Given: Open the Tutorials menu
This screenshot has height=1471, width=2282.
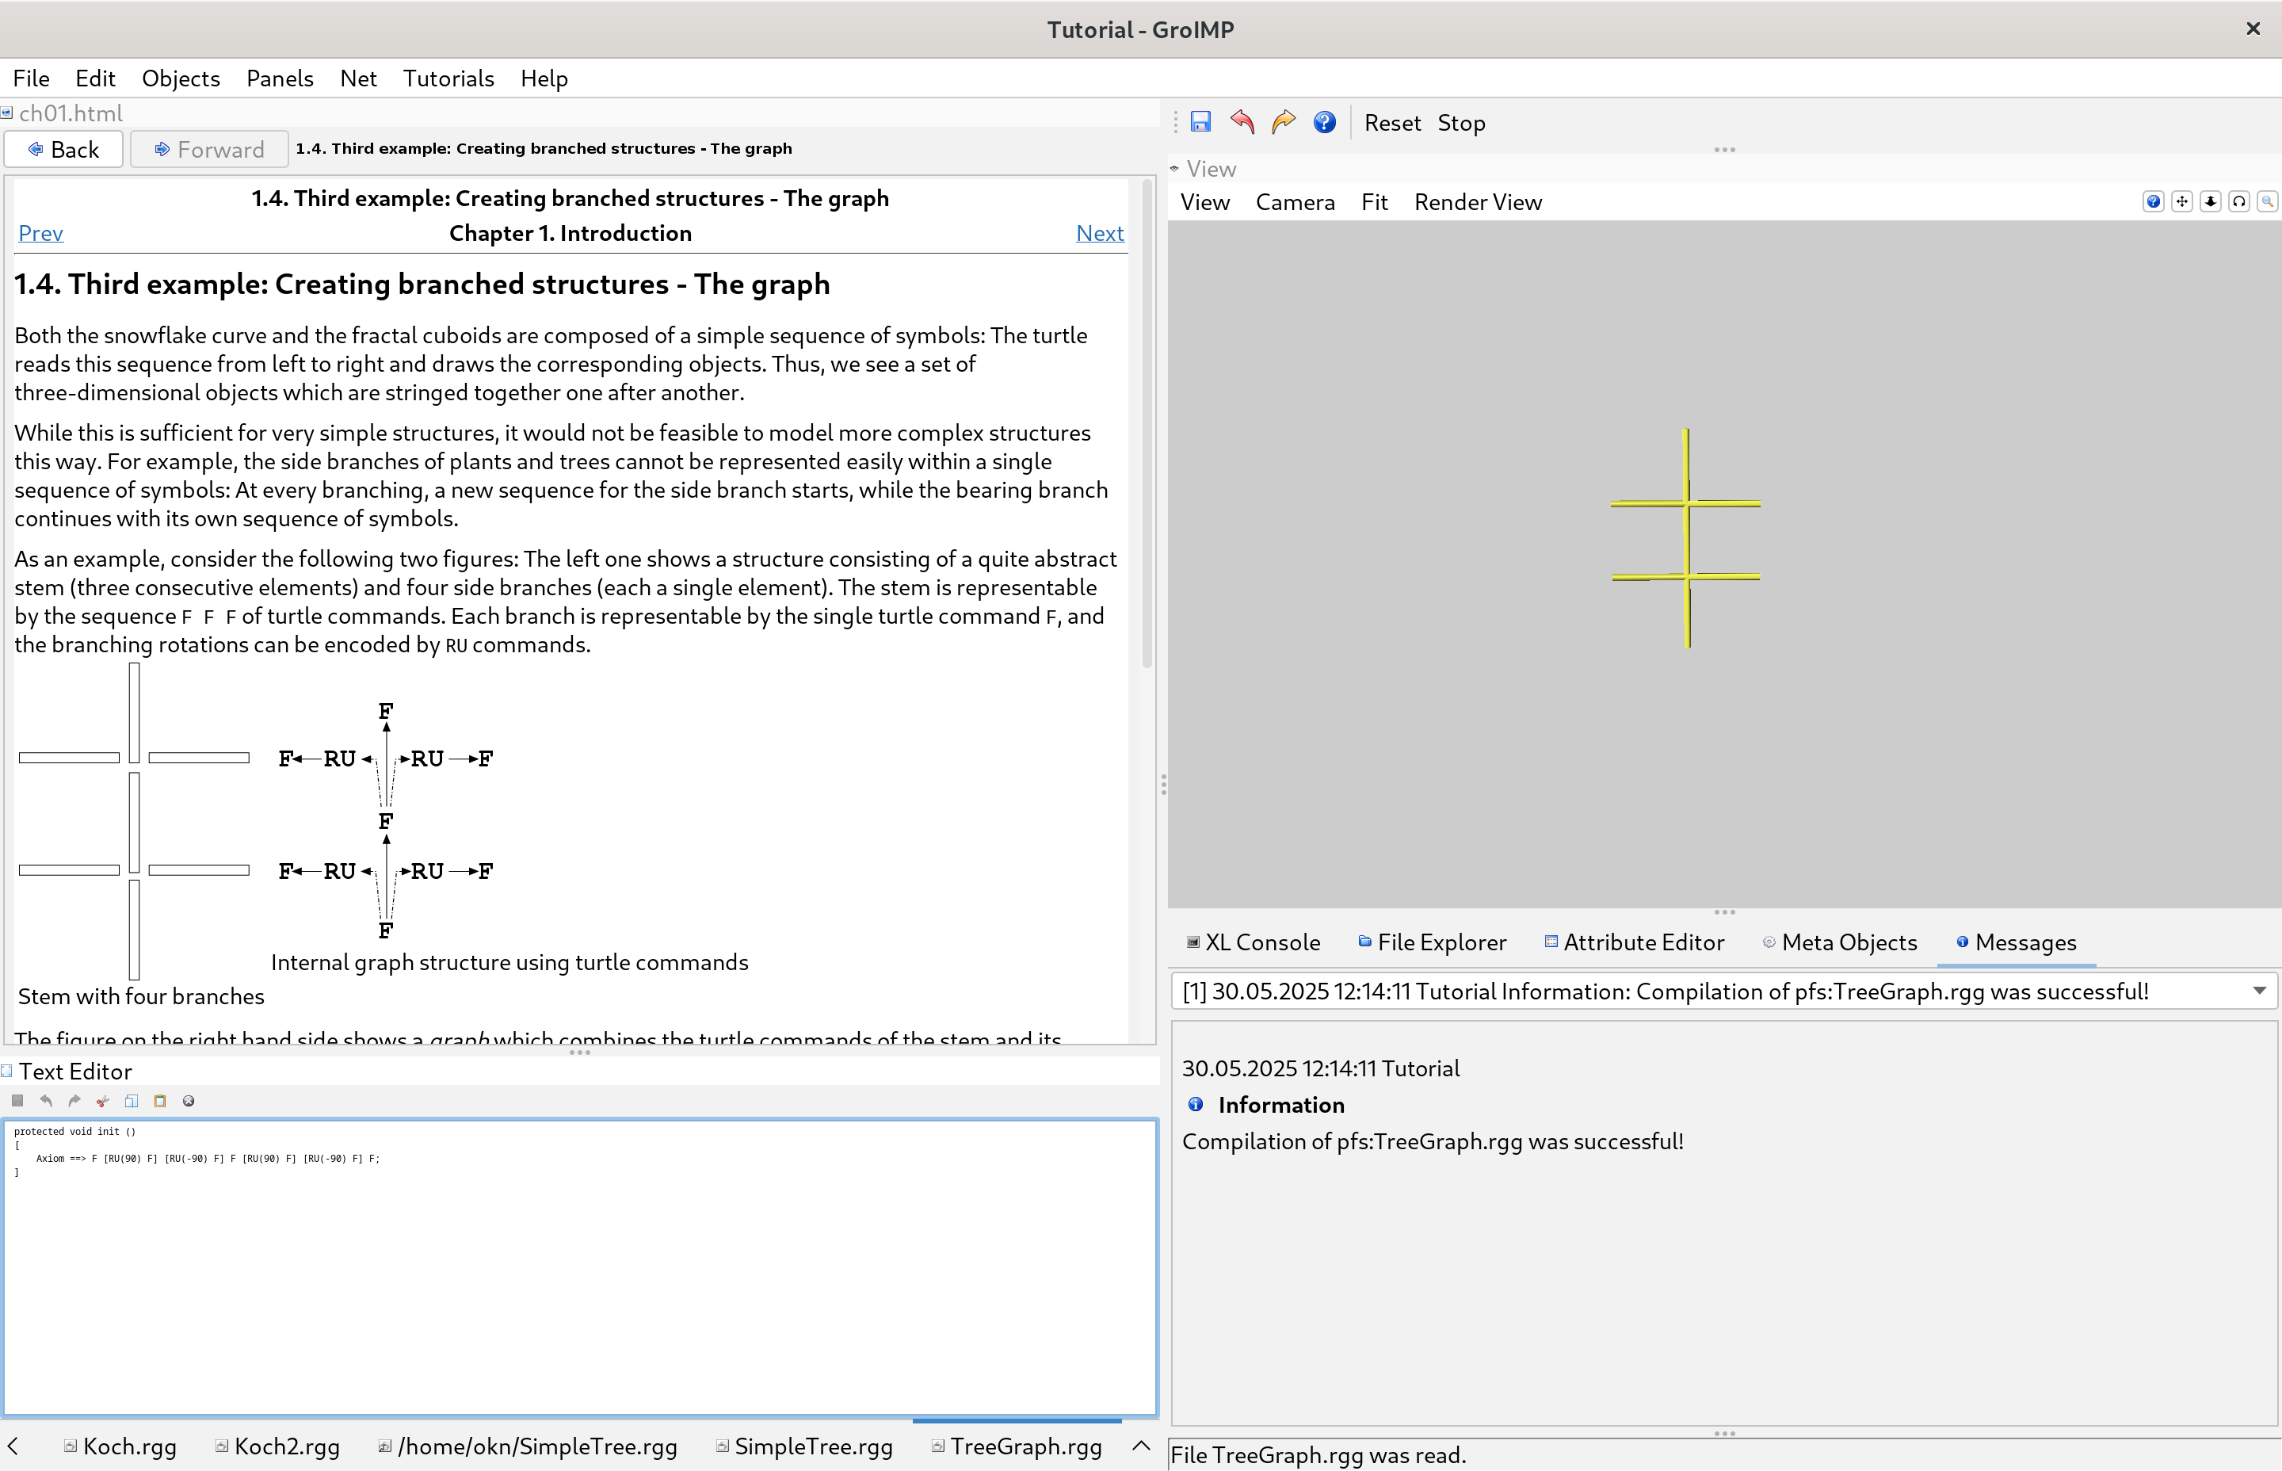Looking at the screenshot, I should [x=448, y=78].
